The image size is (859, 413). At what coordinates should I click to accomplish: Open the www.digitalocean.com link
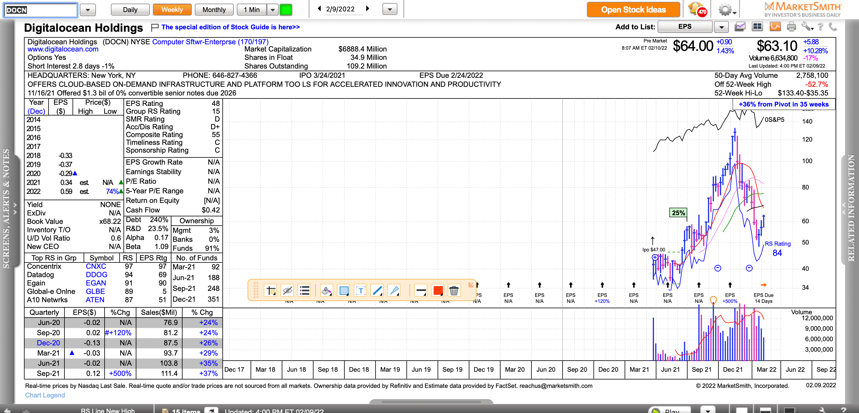coord(63,49)
